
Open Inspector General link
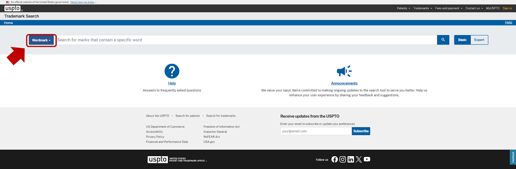215,132
